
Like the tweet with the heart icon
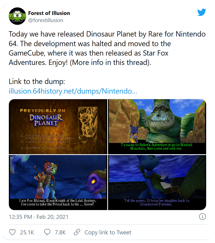click(x=12, y=232)
